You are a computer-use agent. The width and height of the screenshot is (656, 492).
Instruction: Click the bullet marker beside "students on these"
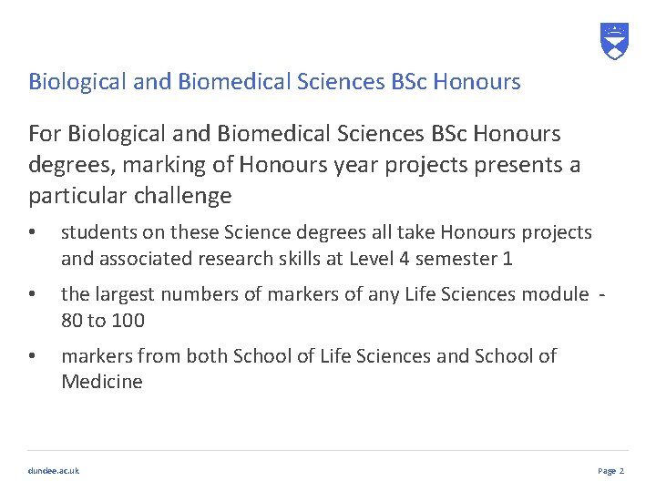33,233
